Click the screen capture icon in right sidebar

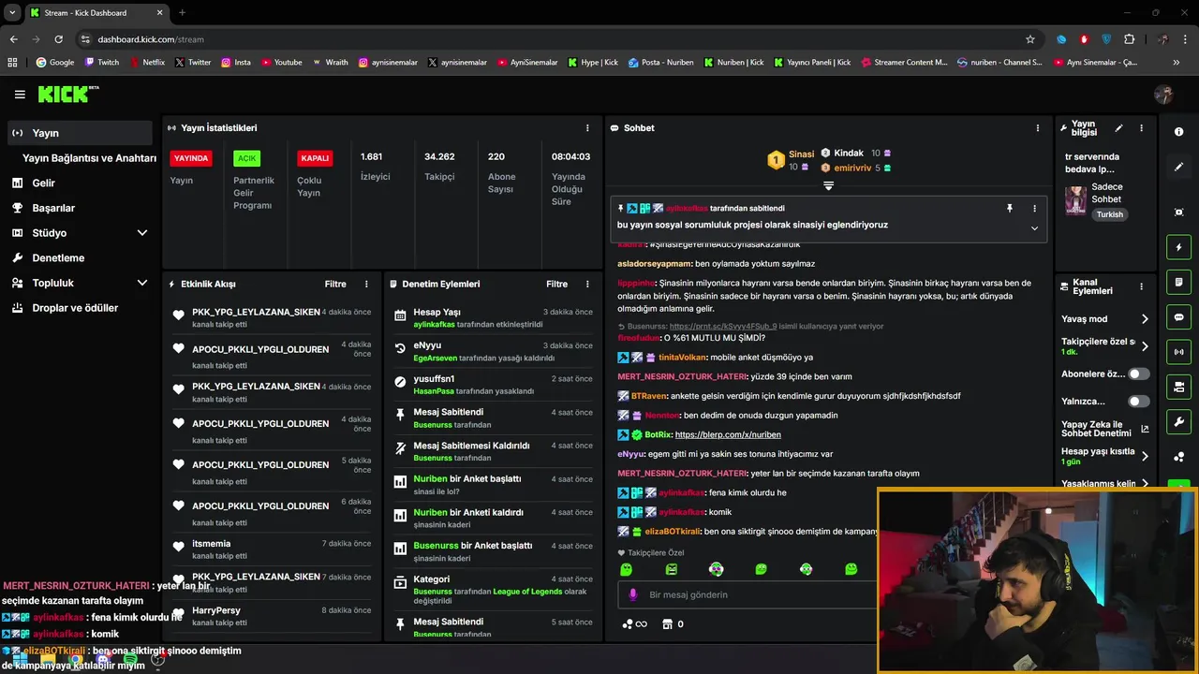coord(1178,212)
